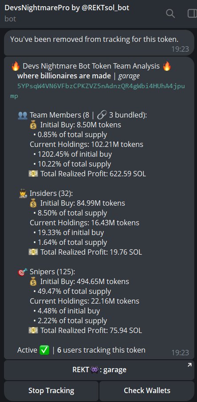Click the Team Members people emoji
This screenshot has height=402, width=197.
[23, 115]
